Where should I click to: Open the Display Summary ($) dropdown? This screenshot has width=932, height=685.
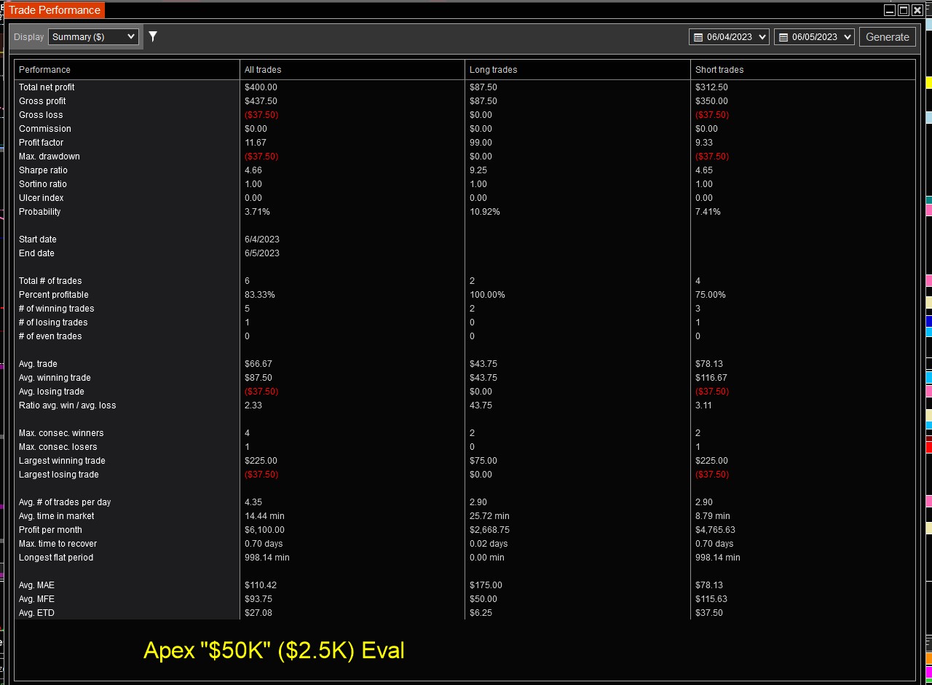pos(93,36)
